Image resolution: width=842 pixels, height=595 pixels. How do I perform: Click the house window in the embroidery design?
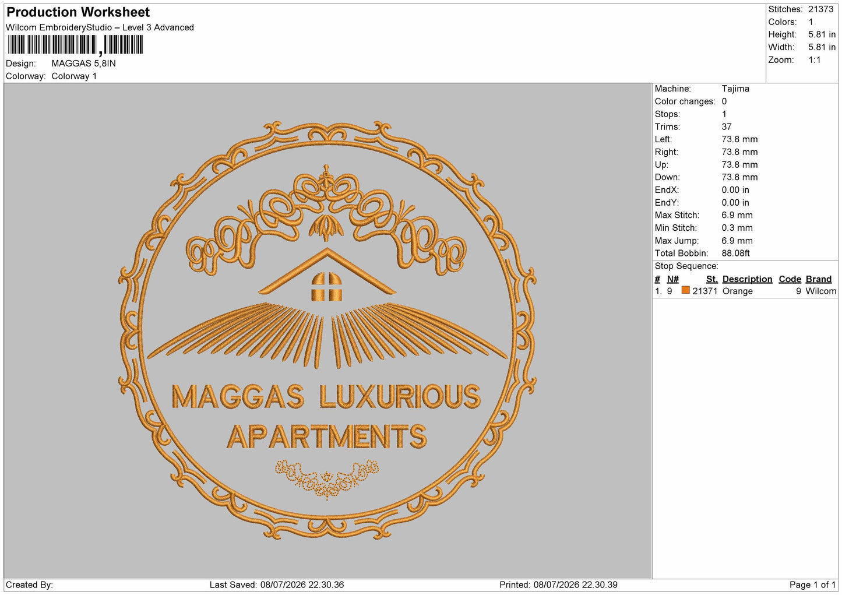(x=327, y=286)
